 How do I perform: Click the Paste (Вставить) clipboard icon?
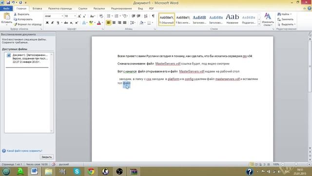click(6, 17)
